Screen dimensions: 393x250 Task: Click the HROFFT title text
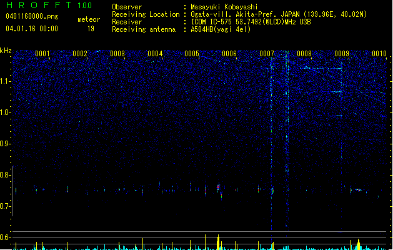(x=39, y=5)
